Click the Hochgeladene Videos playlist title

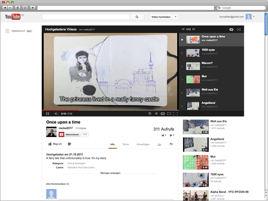pyautogui.click(x=61, y=29)
